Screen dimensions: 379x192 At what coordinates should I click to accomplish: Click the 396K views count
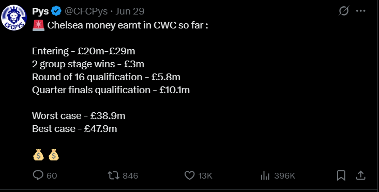coord(285,176)
